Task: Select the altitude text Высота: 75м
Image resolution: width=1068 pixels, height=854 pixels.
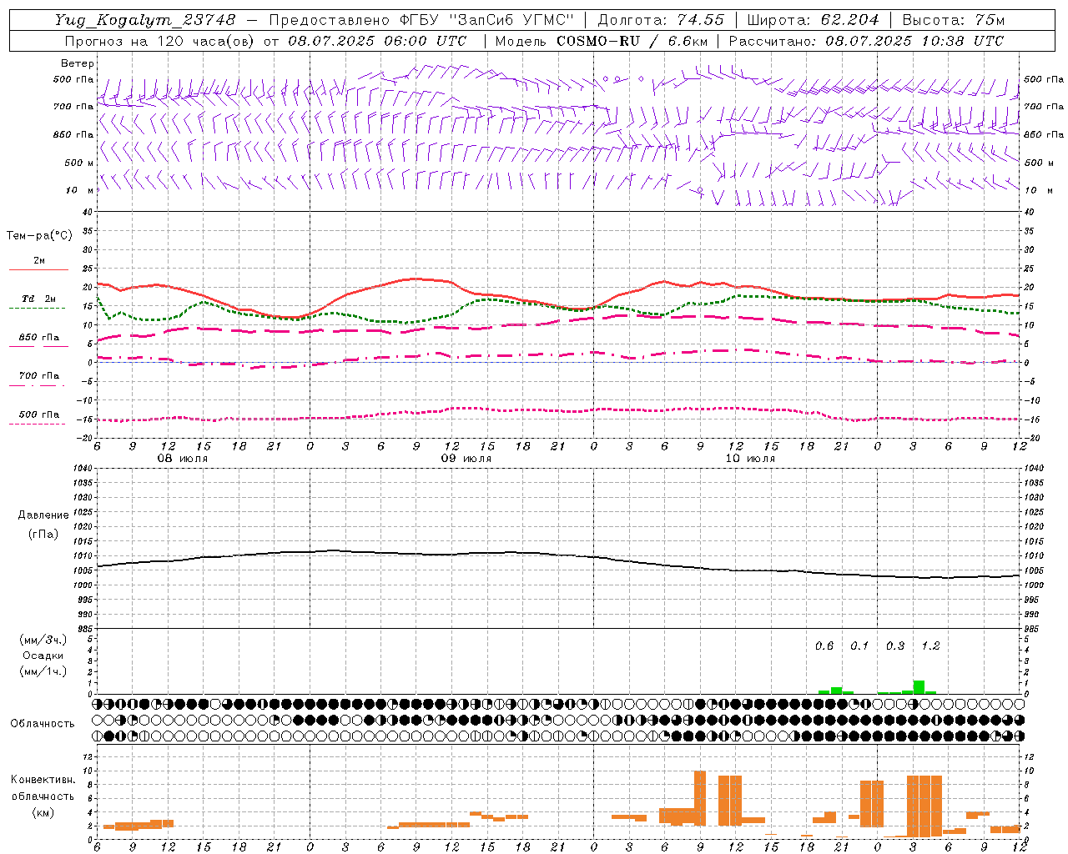Action: click(954, 20)
